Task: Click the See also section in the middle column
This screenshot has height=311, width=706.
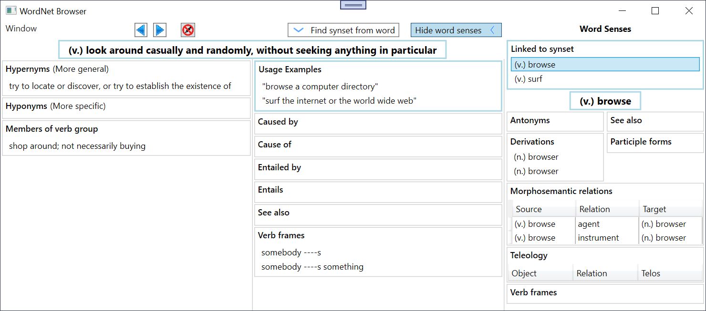Action: 378,214
